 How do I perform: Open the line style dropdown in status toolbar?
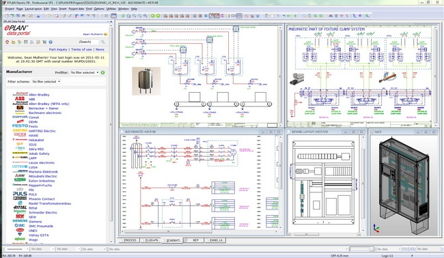coord(18,249)
